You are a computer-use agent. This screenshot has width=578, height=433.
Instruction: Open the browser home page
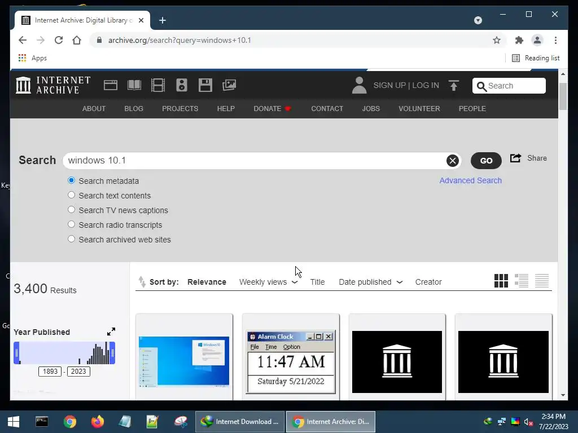click(x=77, y=40)
